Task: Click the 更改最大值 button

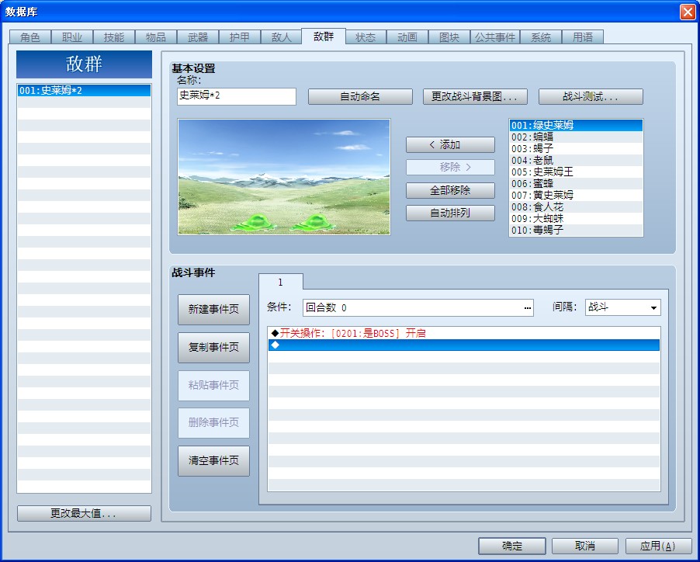Action: click(84, 513)
